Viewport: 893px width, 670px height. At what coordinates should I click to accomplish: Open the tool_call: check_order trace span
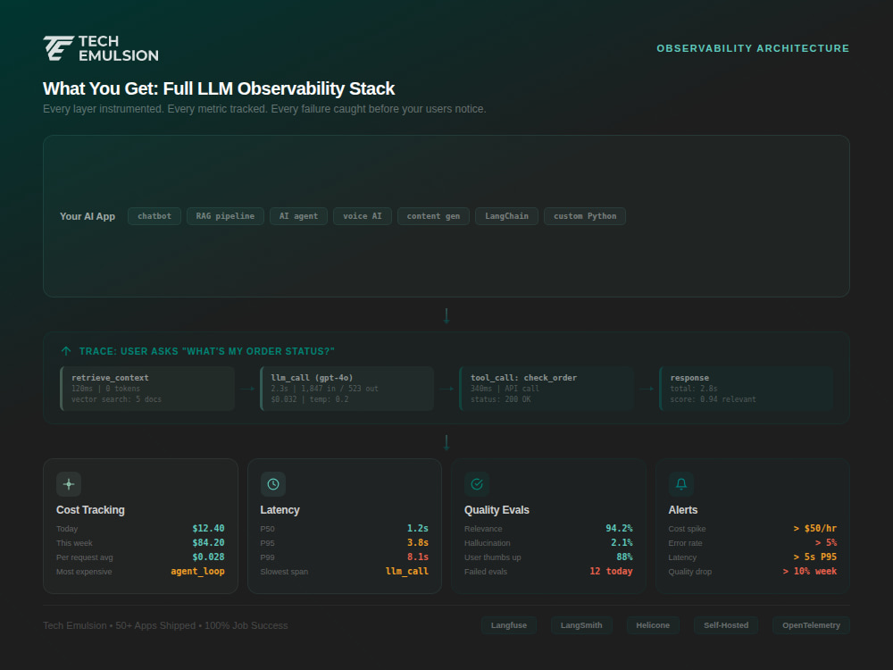click(547, 389)
